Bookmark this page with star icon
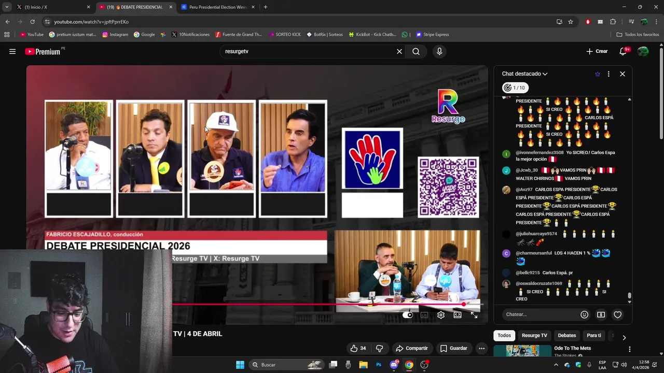Image resolution: width=664 pixels, height=373 pixels. (571, 22)
